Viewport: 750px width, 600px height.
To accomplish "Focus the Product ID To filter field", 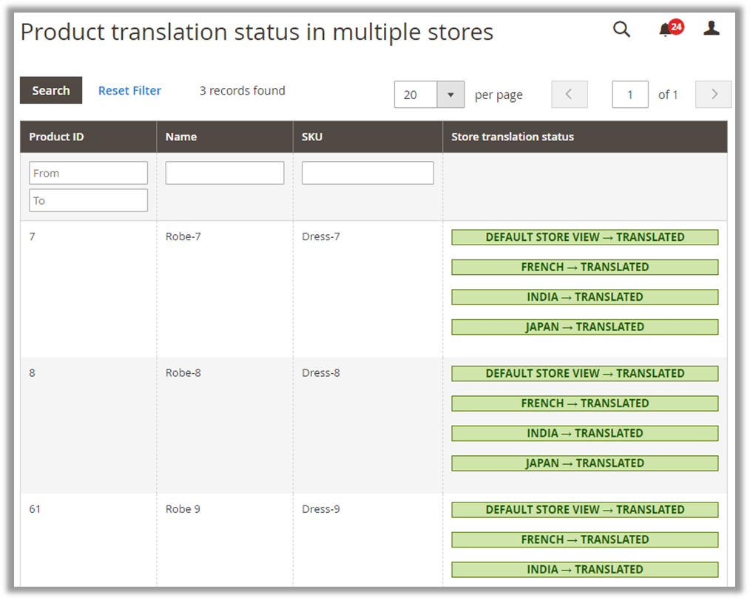I will (x=88, y=200).
